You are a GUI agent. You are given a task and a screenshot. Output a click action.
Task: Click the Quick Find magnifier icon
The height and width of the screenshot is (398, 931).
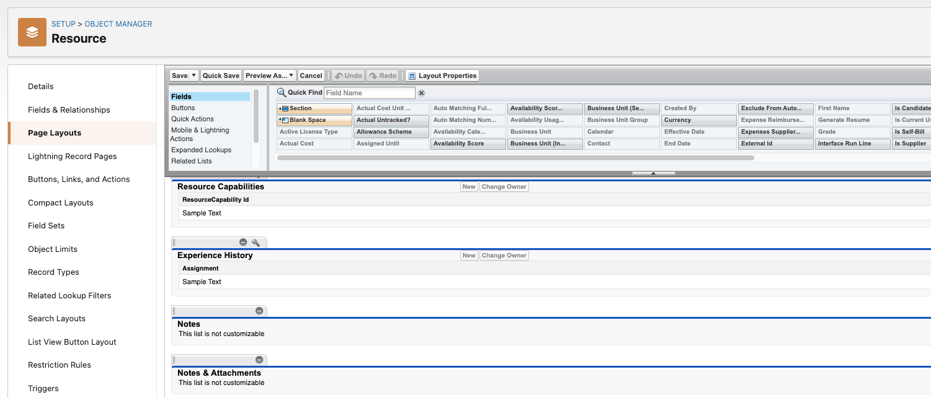(x=282, y=93)
